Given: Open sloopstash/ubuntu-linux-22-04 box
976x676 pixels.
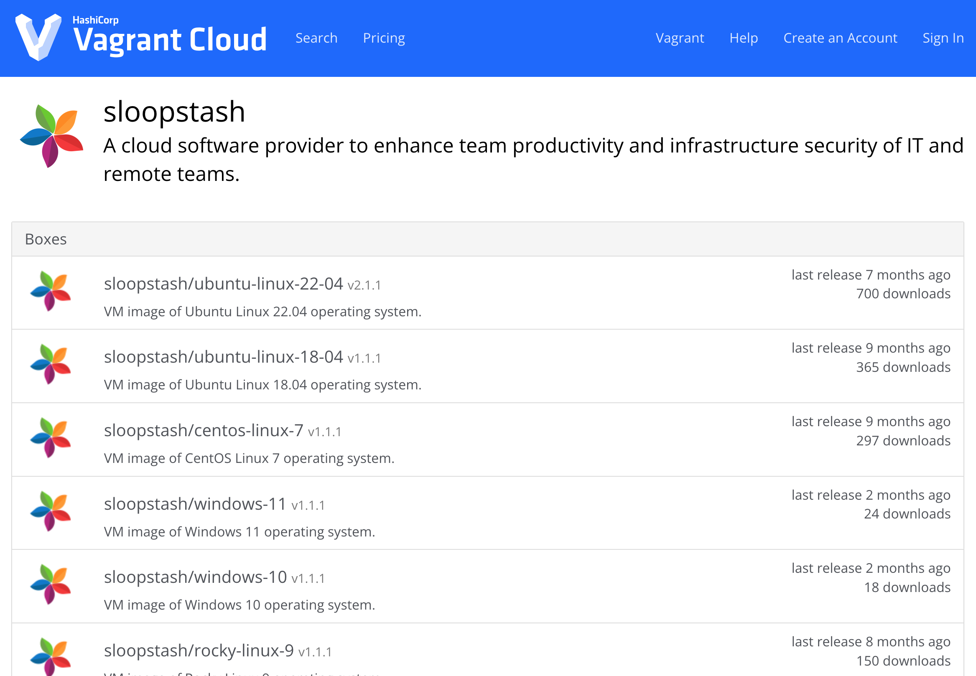Looking at the screenshot, I should coord(223,284).
